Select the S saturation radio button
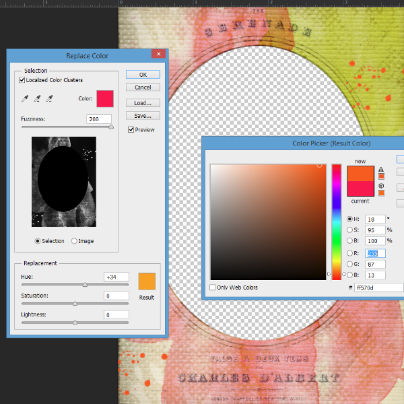The image size is (404, 404). [349, 230]
